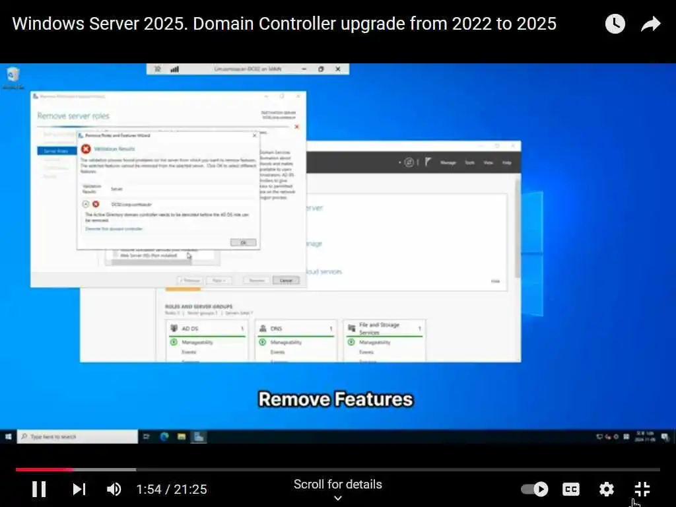
Task: Click the wizard Next button
Action: [x=219, y=280]
